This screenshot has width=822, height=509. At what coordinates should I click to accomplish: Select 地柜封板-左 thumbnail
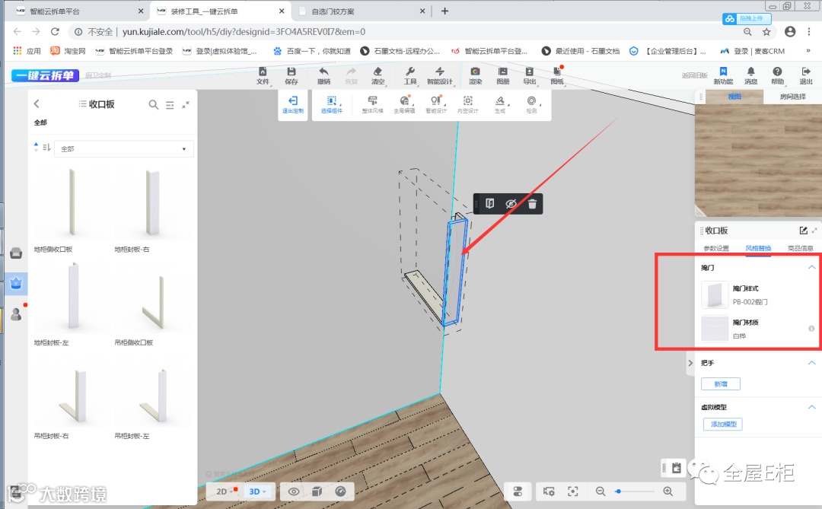pos(72,297)
